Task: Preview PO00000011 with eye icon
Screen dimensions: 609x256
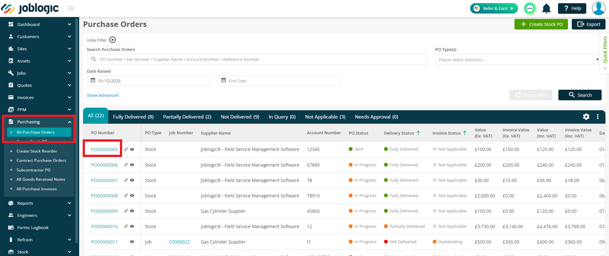Action: click(x=132, y=242)
